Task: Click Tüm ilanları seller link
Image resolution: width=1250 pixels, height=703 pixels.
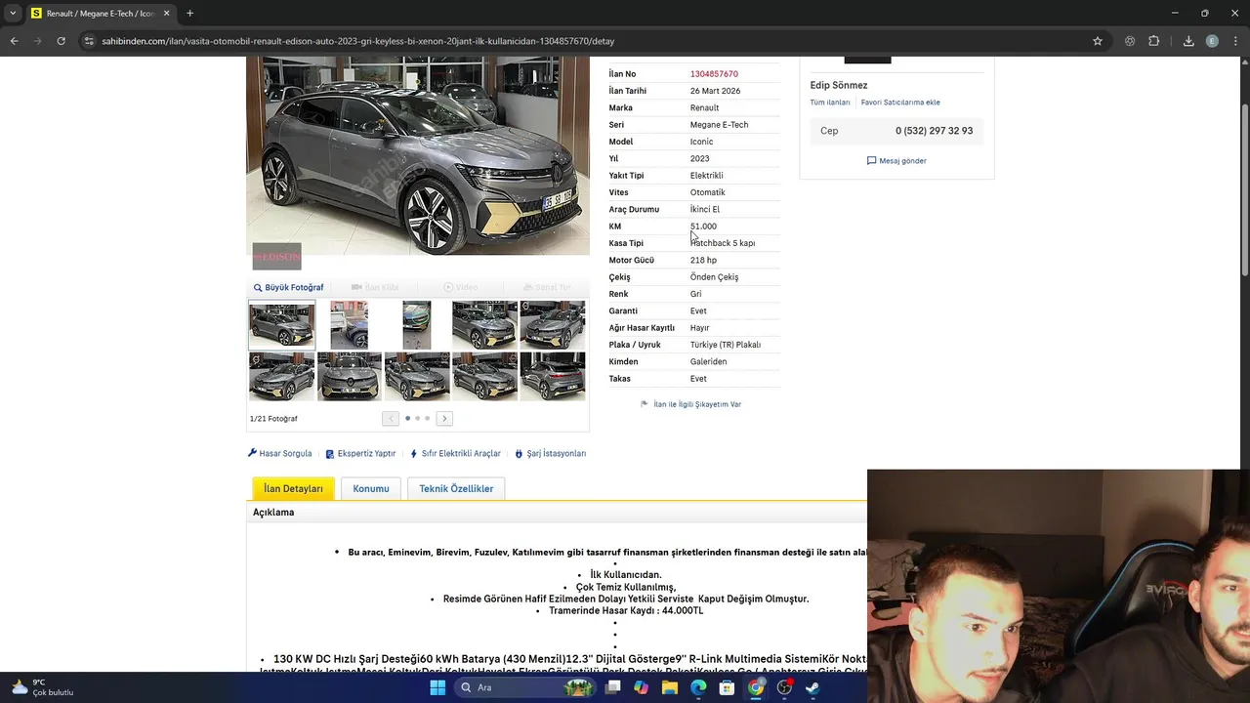Action: pyautogui.click(x=830, y=103)
